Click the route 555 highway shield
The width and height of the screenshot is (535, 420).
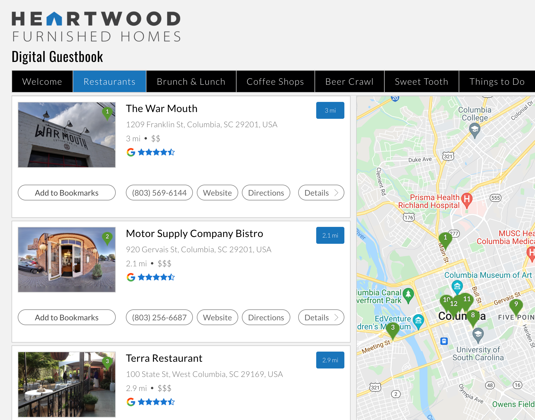click(x=496, y=198)
